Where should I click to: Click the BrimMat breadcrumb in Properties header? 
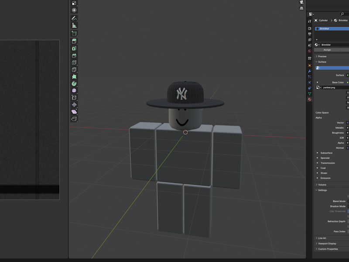(x=341, y=20)
